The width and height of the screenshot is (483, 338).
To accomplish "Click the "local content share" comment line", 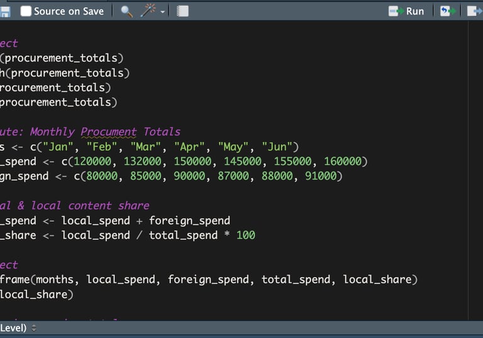I will tap(75, 205).
